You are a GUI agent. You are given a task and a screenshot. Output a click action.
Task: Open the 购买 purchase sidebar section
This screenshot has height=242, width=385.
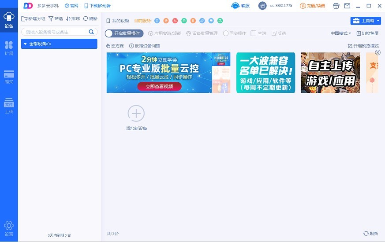pyautogui.click(x=9, y=77)
